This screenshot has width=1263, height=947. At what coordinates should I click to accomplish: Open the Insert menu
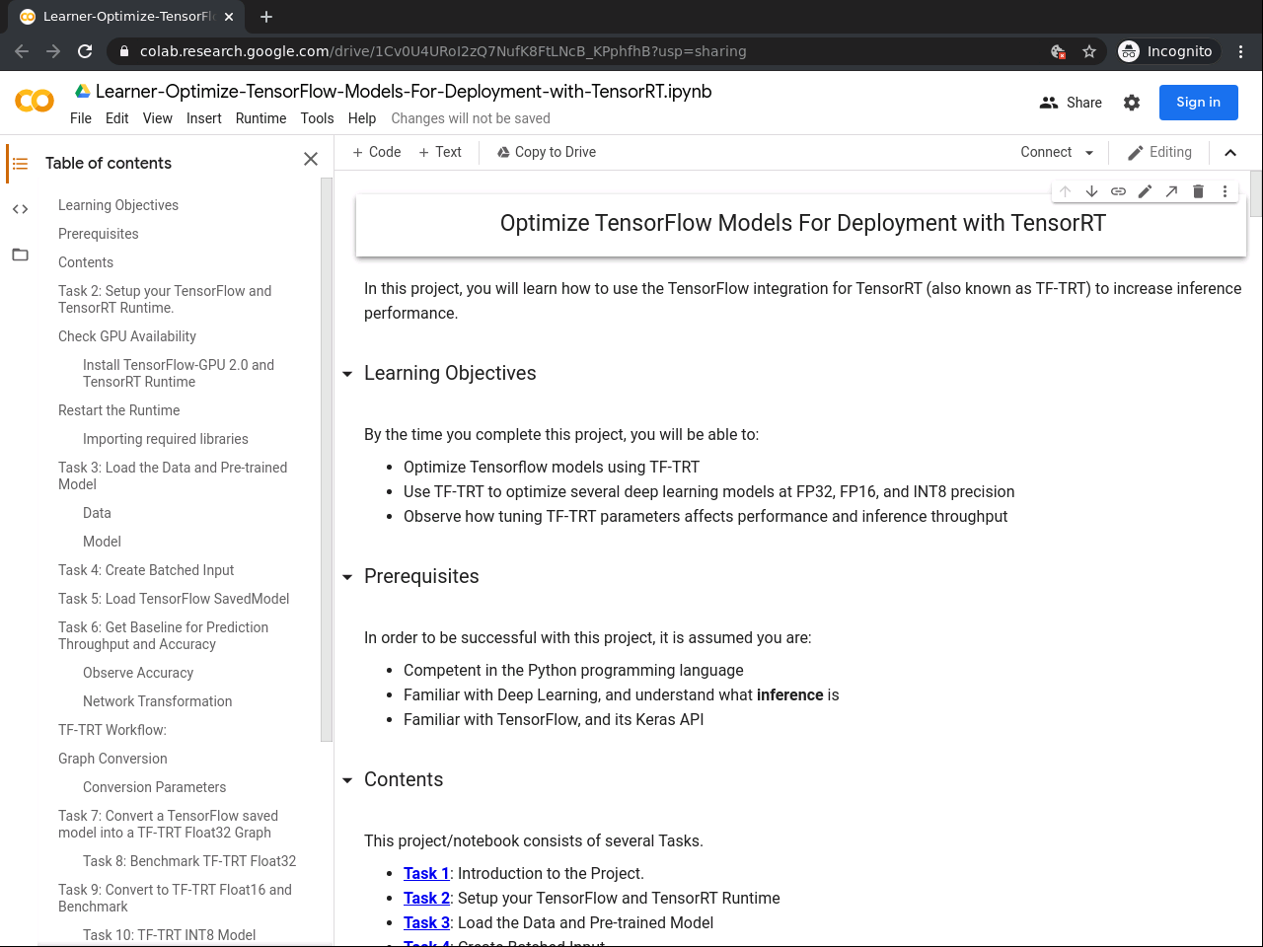click(x=204, y=118)
